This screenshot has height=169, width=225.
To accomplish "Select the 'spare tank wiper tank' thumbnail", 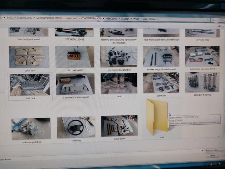I will [x=161, y=33].
